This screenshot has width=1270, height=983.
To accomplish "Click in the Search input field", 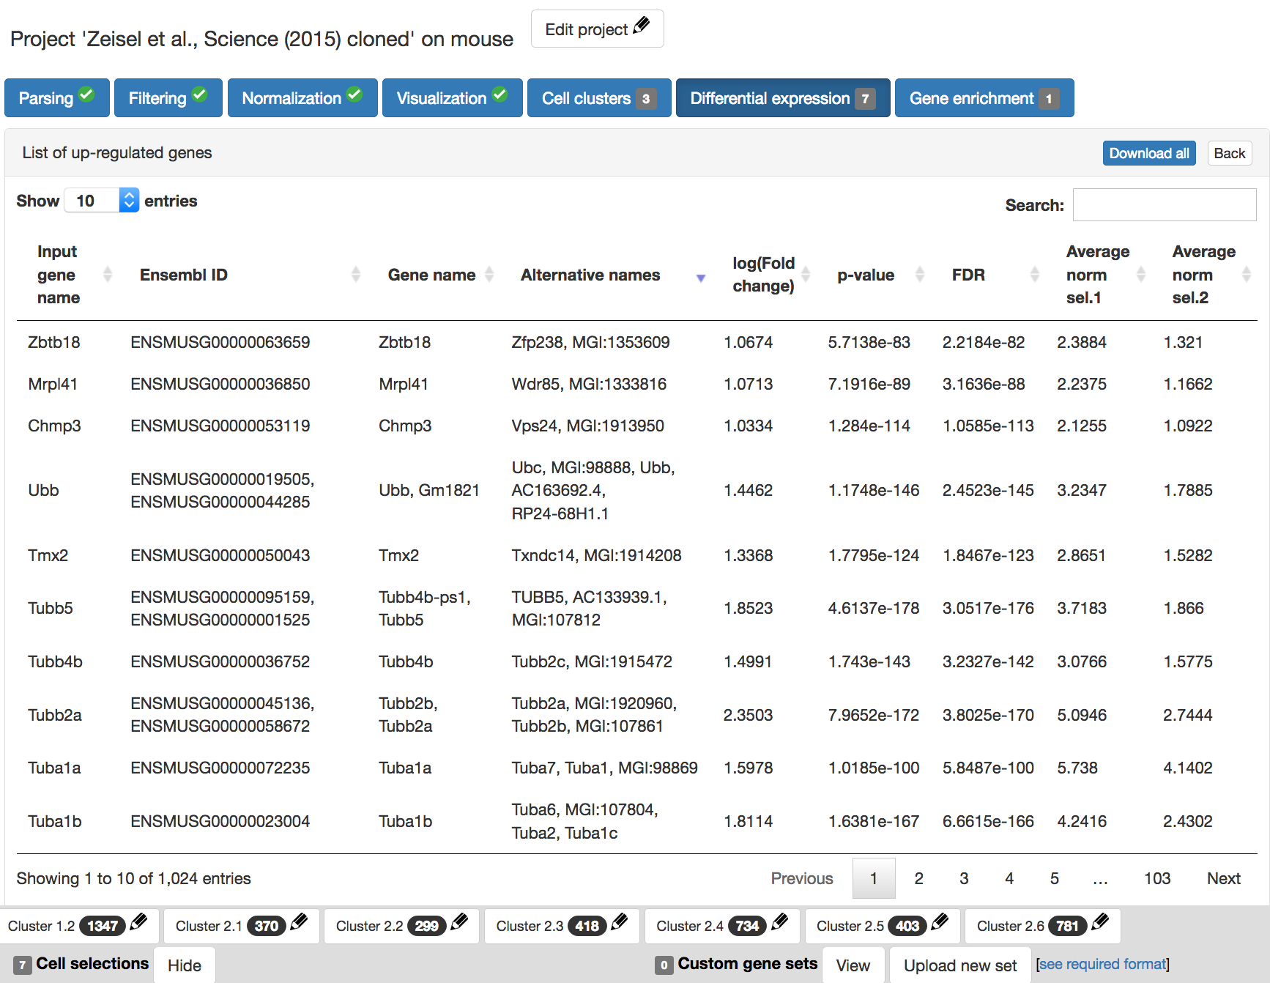I will click(x=1164, y=205).
